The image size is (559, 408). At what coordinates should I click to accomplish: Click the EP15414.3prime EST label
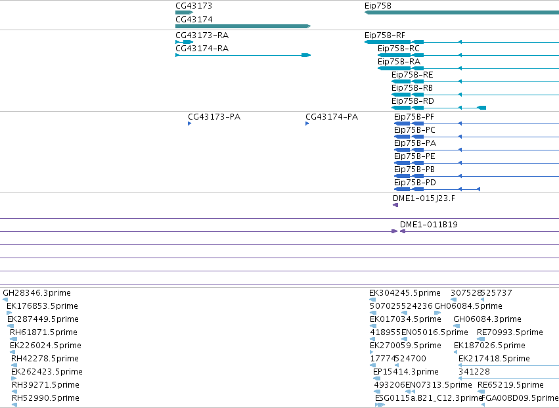(406, 372)
